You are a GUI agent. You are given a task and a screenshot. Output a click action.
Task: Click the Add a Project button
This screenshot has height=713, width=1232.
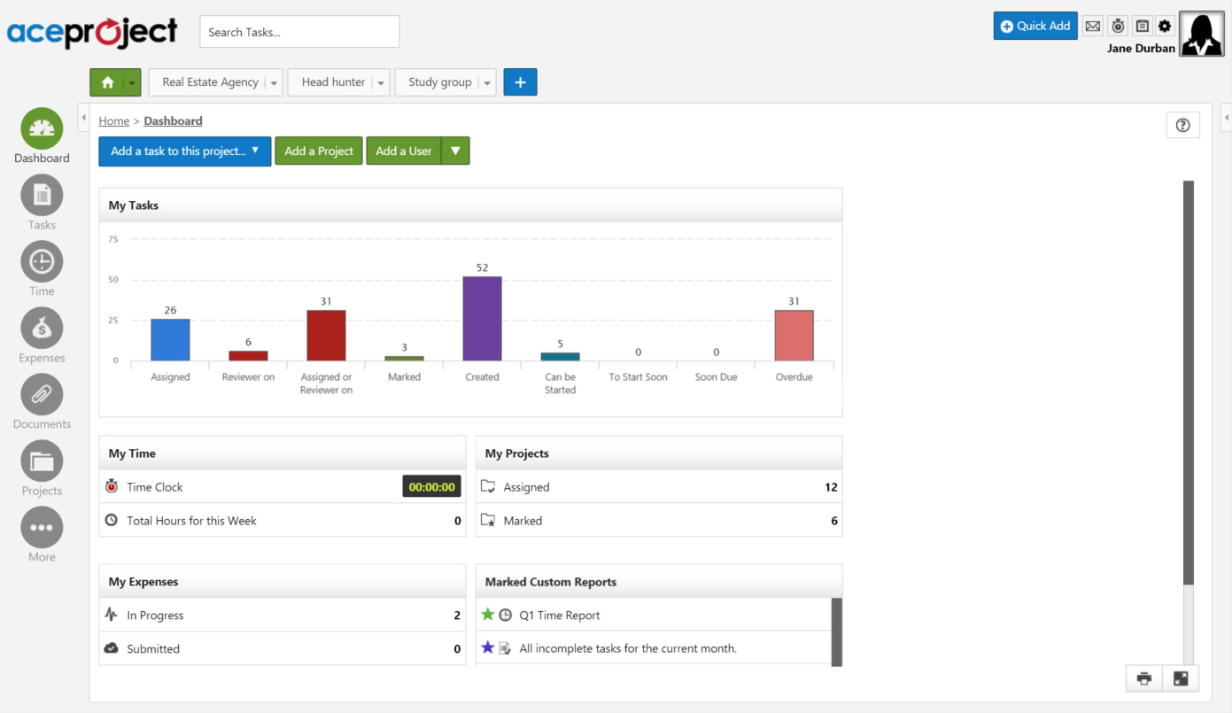click(319, 151)
